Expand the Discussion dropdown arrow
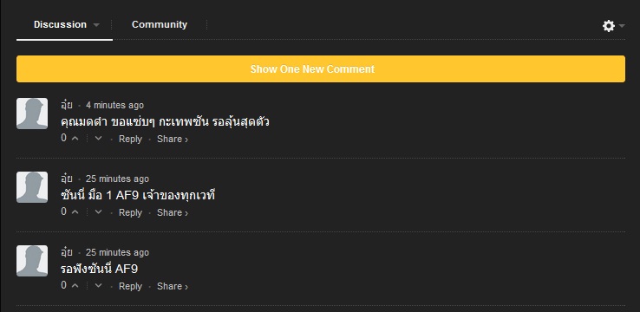Screen dimensions: 640x312 tap(96, 25)
